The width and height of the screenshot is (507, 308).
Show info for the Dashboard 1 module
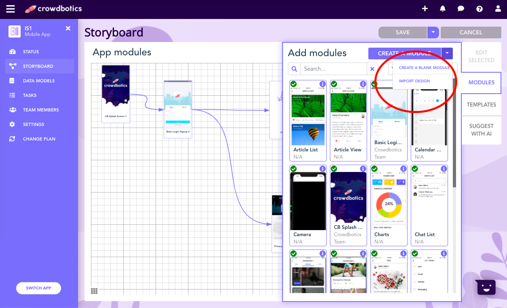[323, 254]
